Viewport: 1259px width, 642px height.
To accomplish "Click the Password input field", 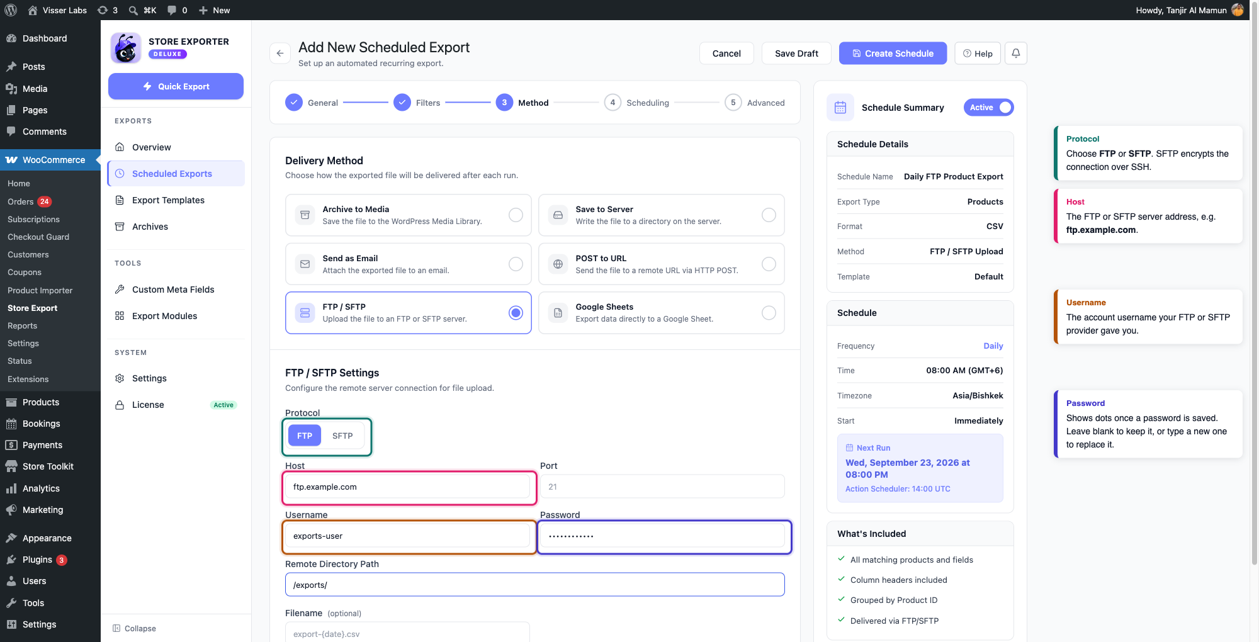I will (x=662, y=536).
